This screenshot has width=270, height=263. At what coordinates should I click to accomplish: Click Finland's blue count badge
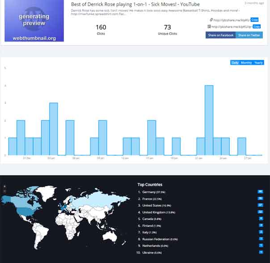pos(261,225)
